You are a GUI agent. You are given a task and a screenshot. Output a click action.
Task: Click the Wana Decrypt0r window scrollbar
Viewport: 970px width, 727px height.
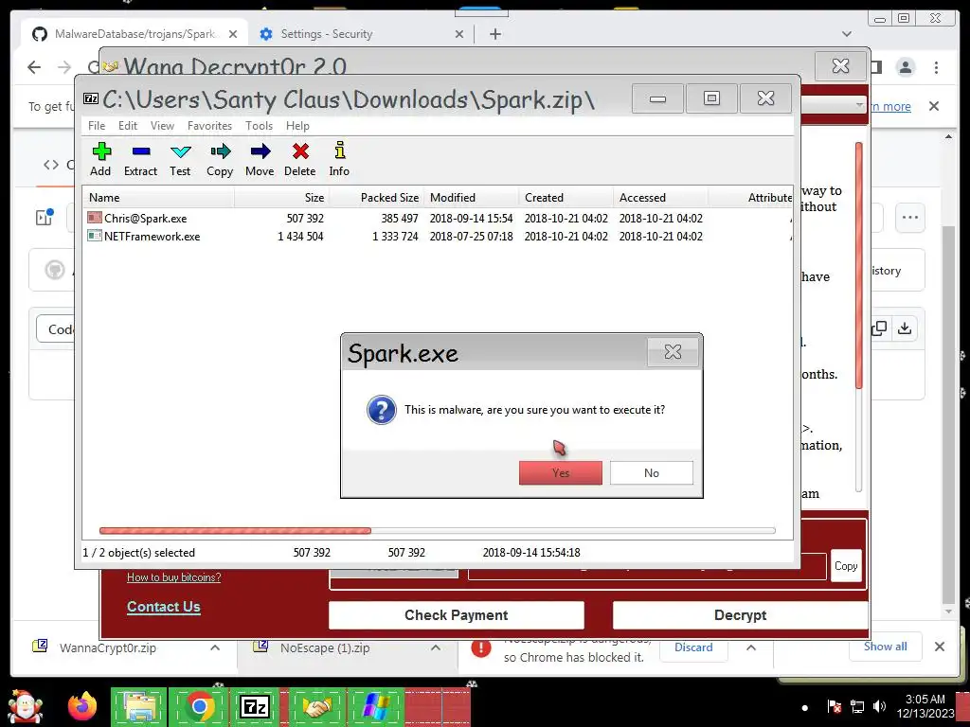click(x=858, y=316)
